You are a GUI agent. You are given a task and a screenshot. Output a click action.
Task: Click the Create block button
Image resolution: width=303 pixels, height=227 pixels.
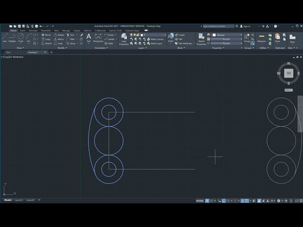180,35
